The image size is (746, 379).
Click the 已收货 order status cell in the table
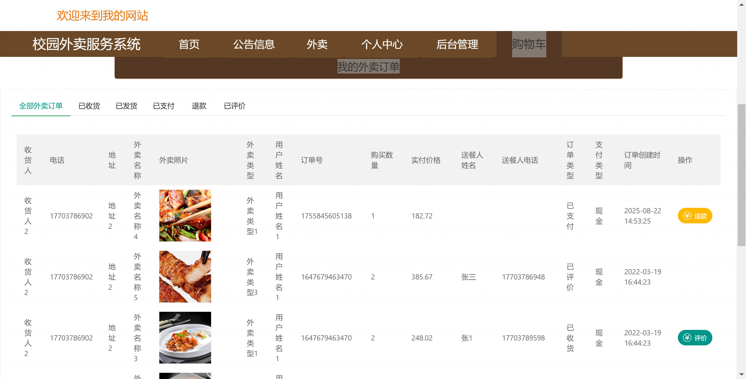tap(570, 338)
